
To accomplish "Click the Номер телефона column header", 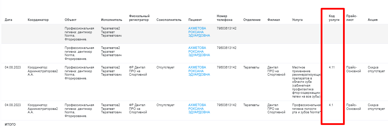I will click(x=225, y=18).
